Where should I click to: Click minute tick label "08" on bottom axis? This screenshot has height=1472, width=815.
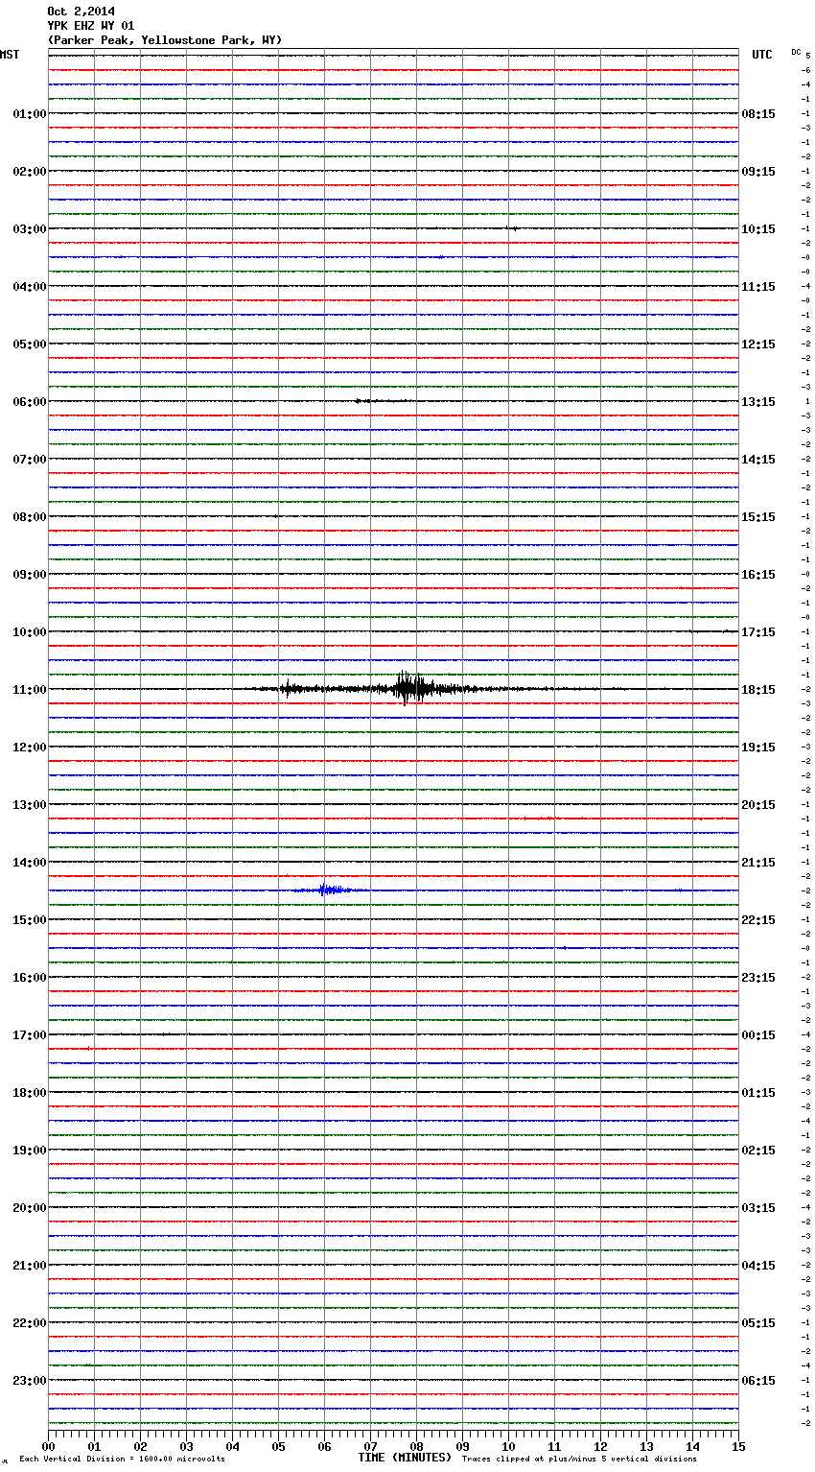coord(416,1447)
